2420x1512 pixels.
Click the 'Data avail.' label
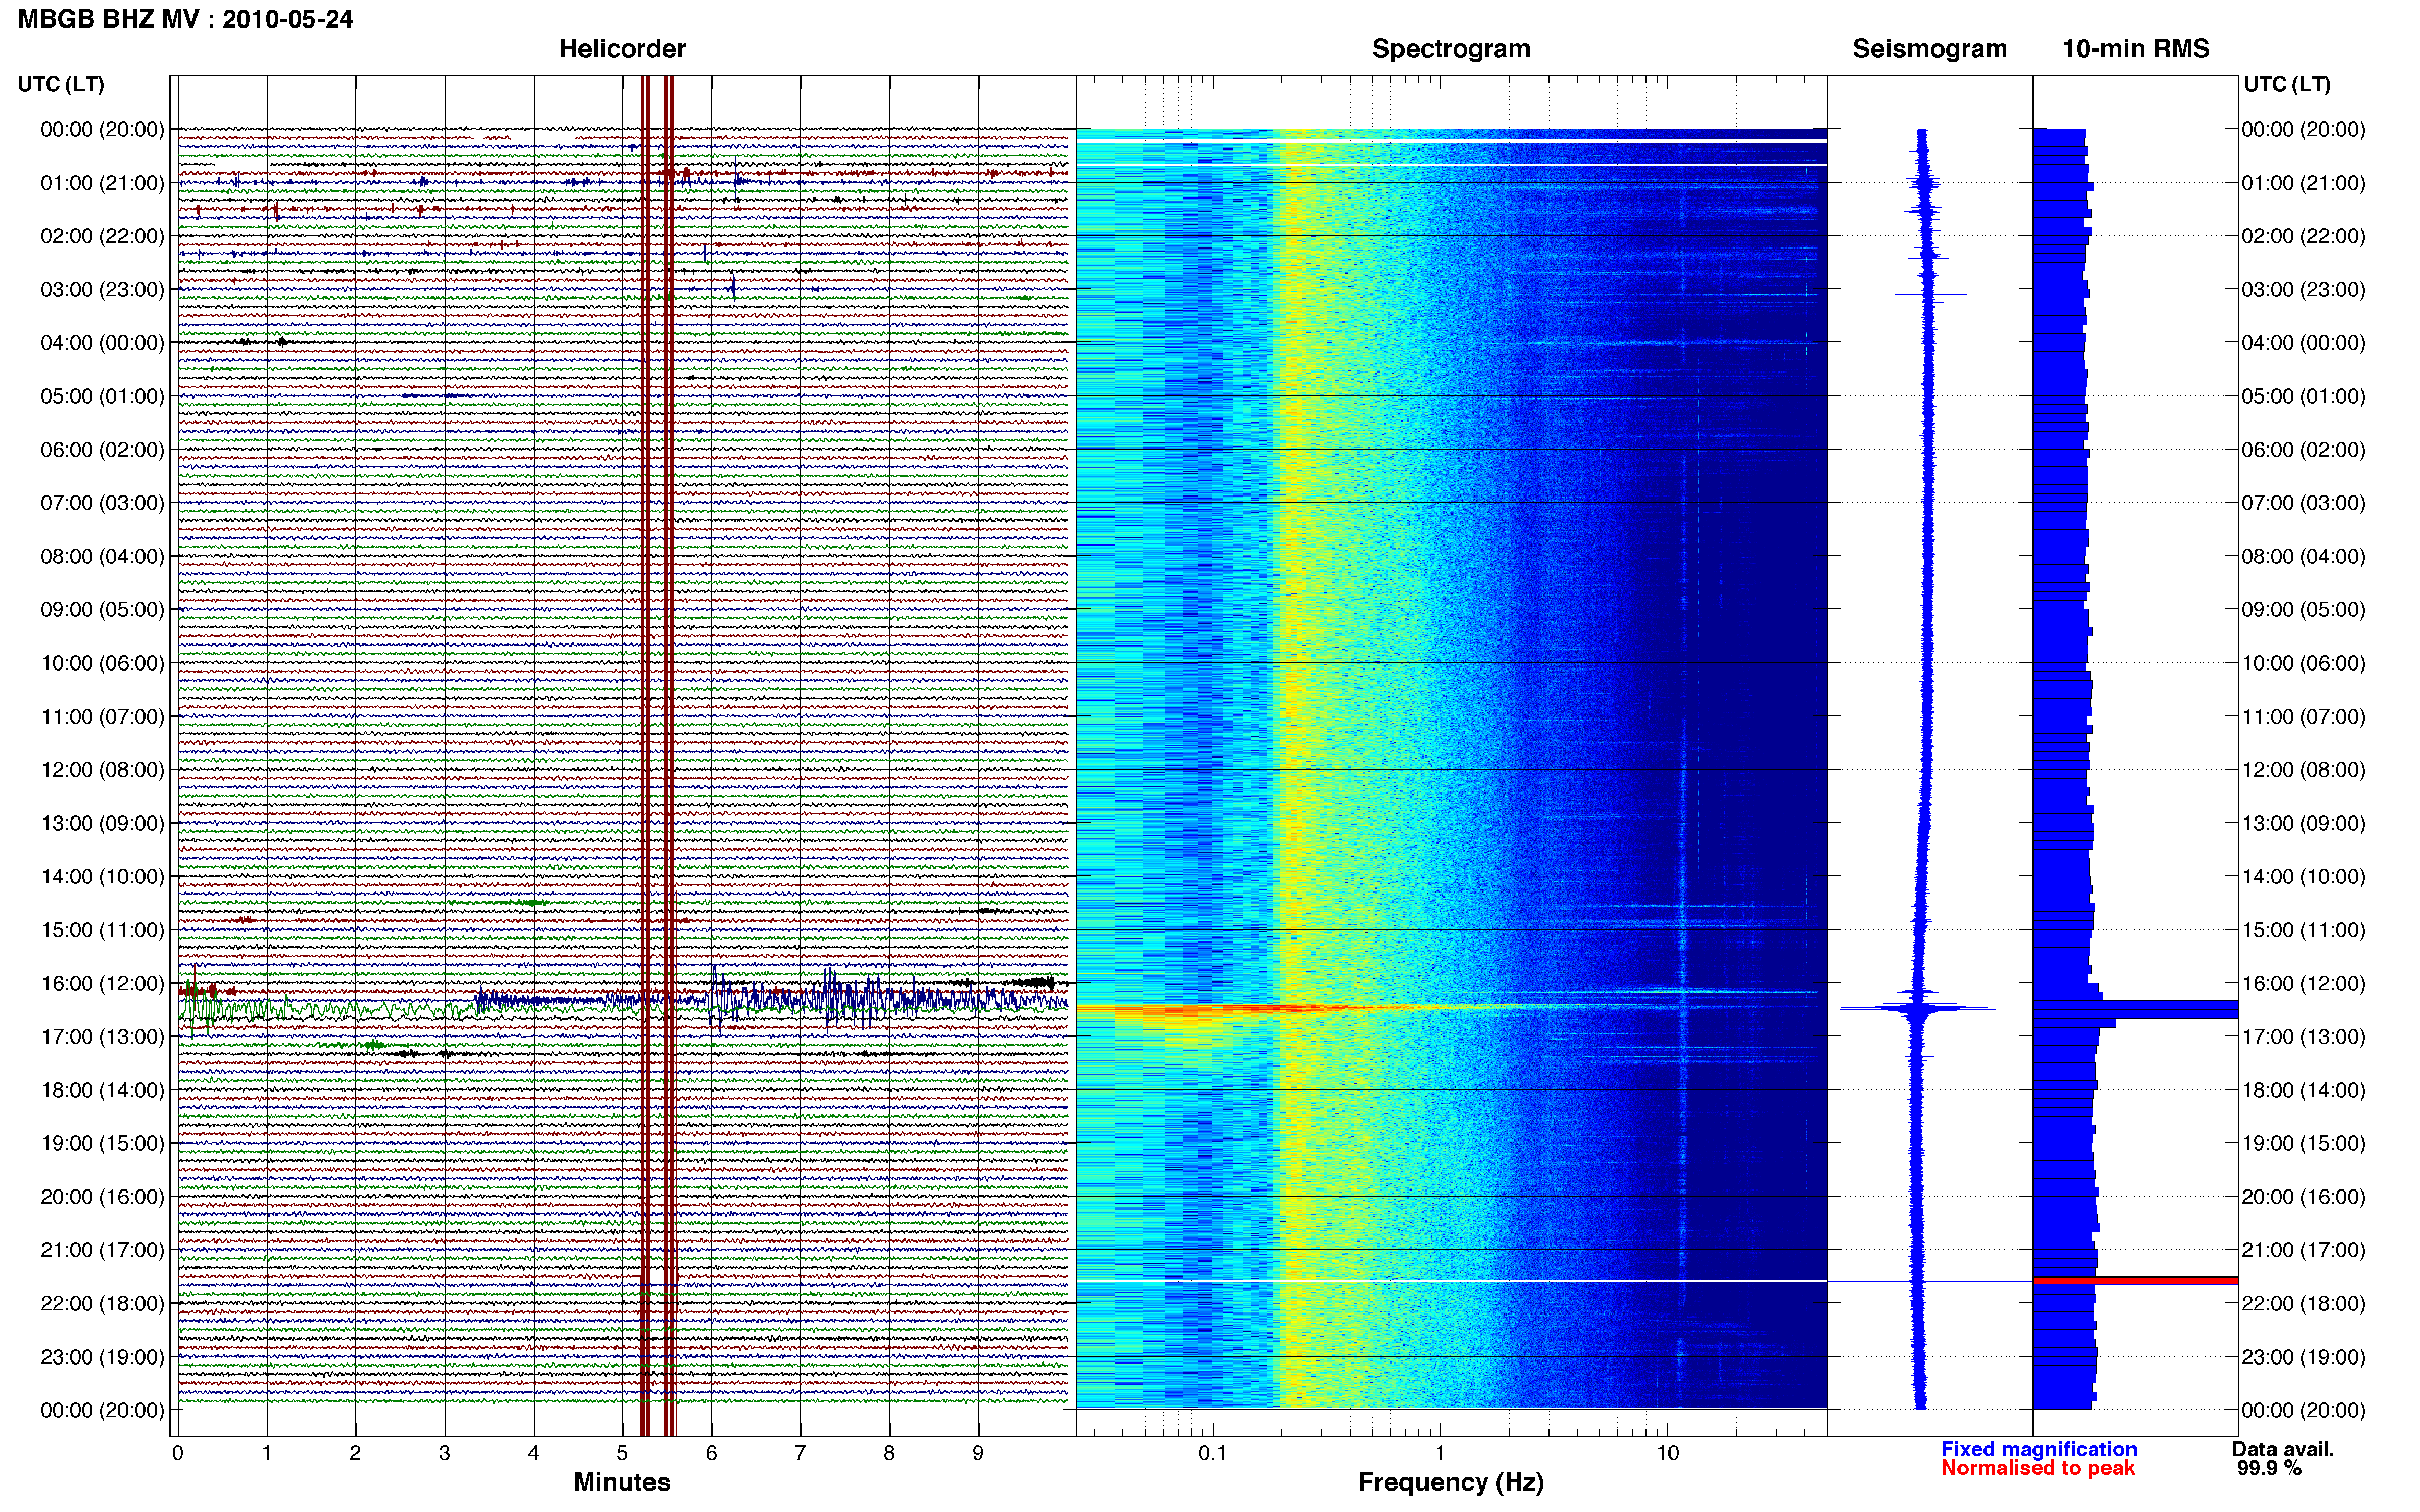2283,1449
